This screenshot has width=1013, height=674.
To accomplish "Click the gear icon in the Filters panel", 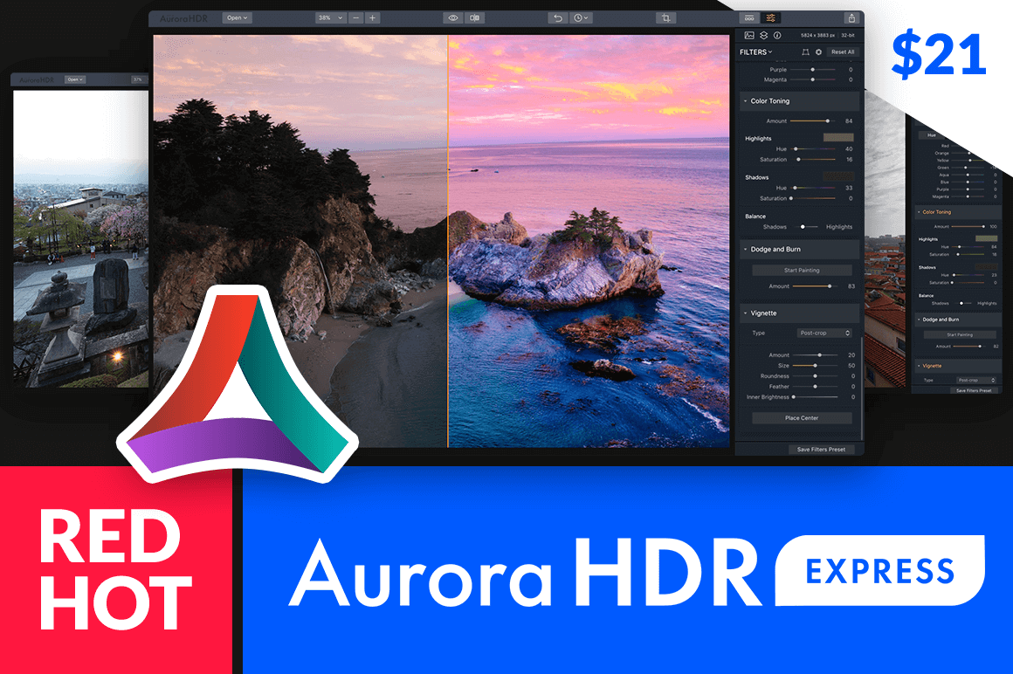I will pos(819,52).
